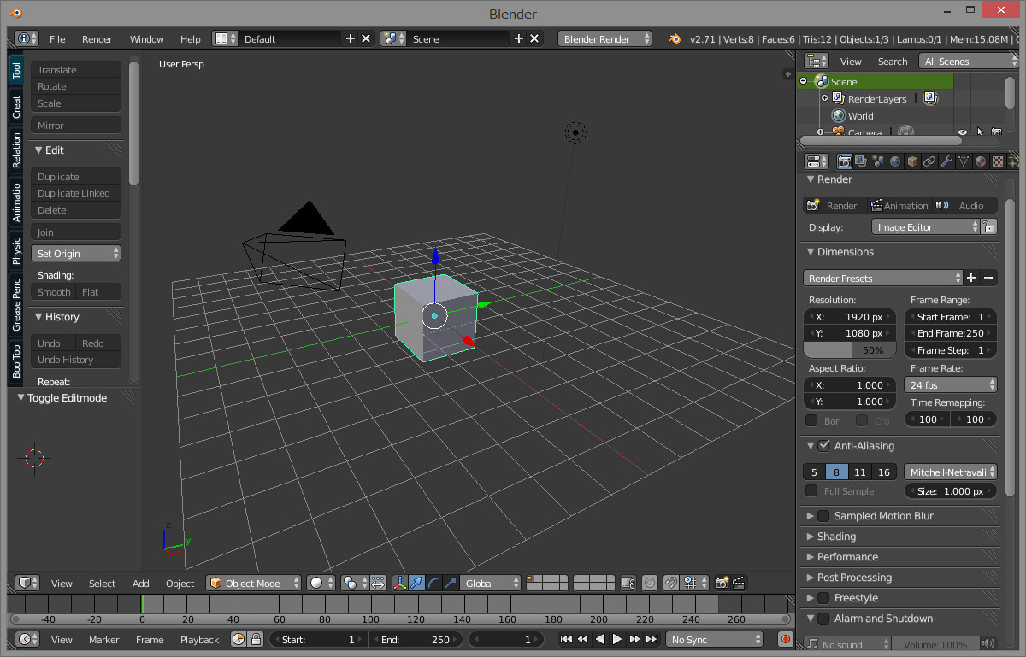The image size is (1026, 657).
Task: Click the scale manipulator icon
Action: pyautogui.click(x=451, y=583)
